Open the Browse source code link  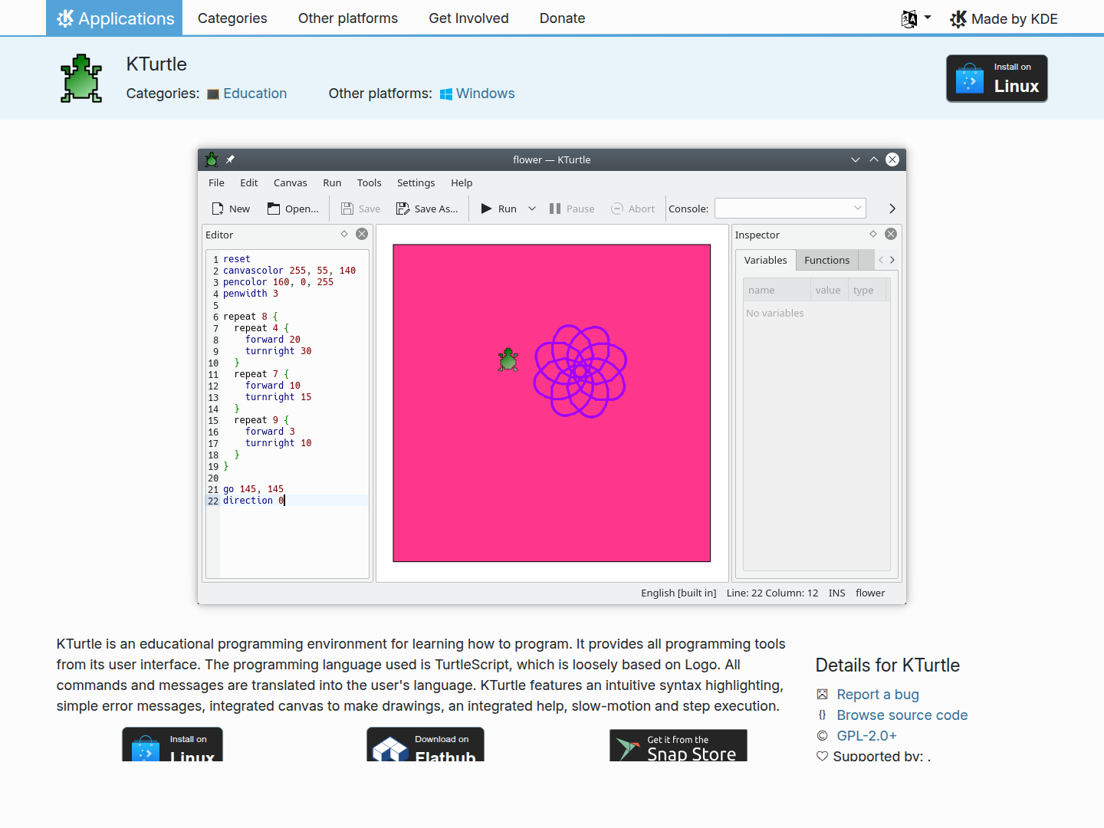coord(902,715)
